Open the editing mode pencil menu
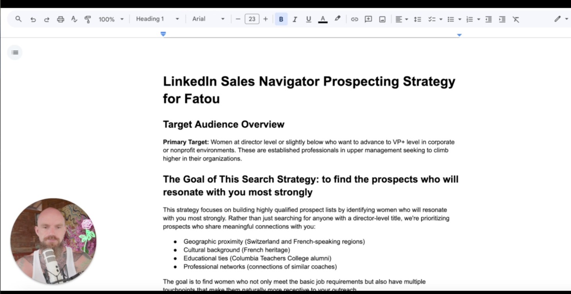The width and height of the screenshot is (571, 294). (557, 19)
